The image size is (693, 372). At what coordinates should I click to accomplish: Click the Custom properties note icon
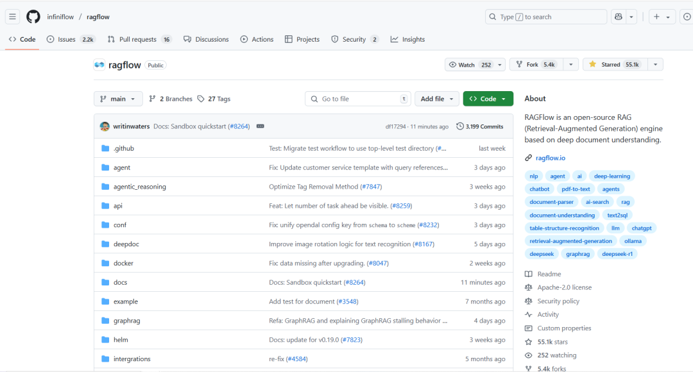(x=529, y=328)
